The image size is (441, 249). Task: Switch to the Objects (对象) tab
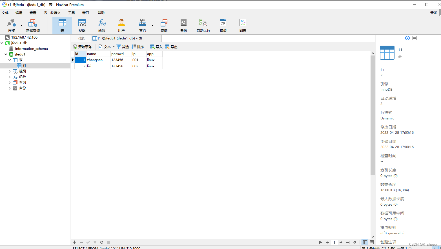point(81,38)
